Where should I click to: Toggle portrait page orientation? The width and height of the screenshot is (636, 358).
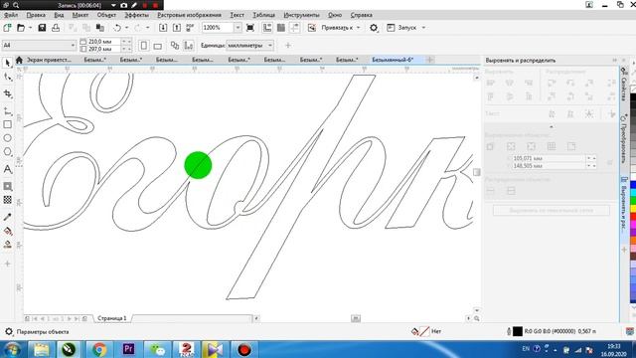pos(143,46)
